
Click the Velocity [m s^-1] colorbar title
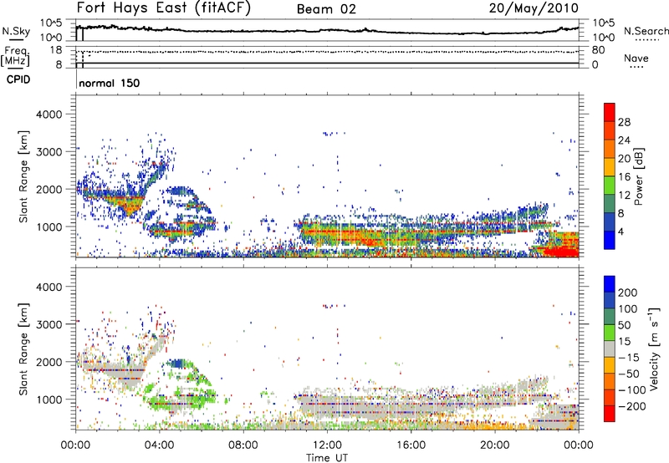(x=655, y=349)
